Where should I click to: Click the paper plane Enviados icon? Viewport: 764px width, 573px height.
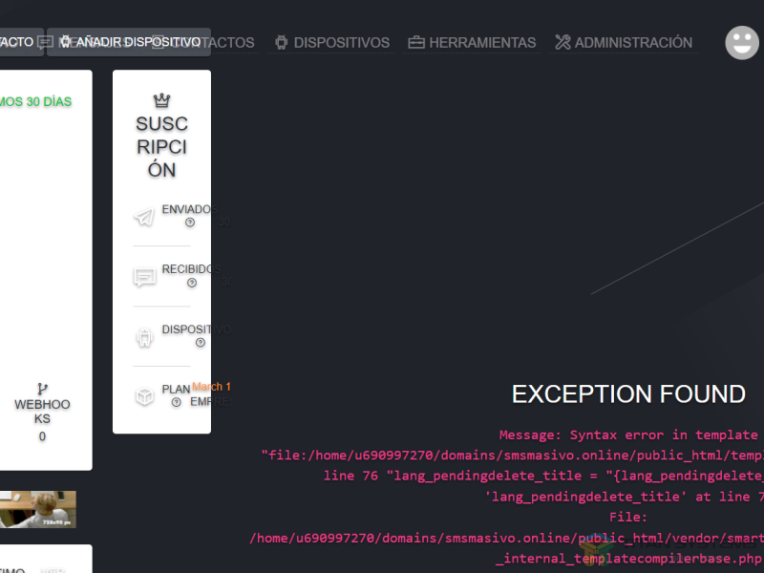pyautogui.click(x=144, y=218)
